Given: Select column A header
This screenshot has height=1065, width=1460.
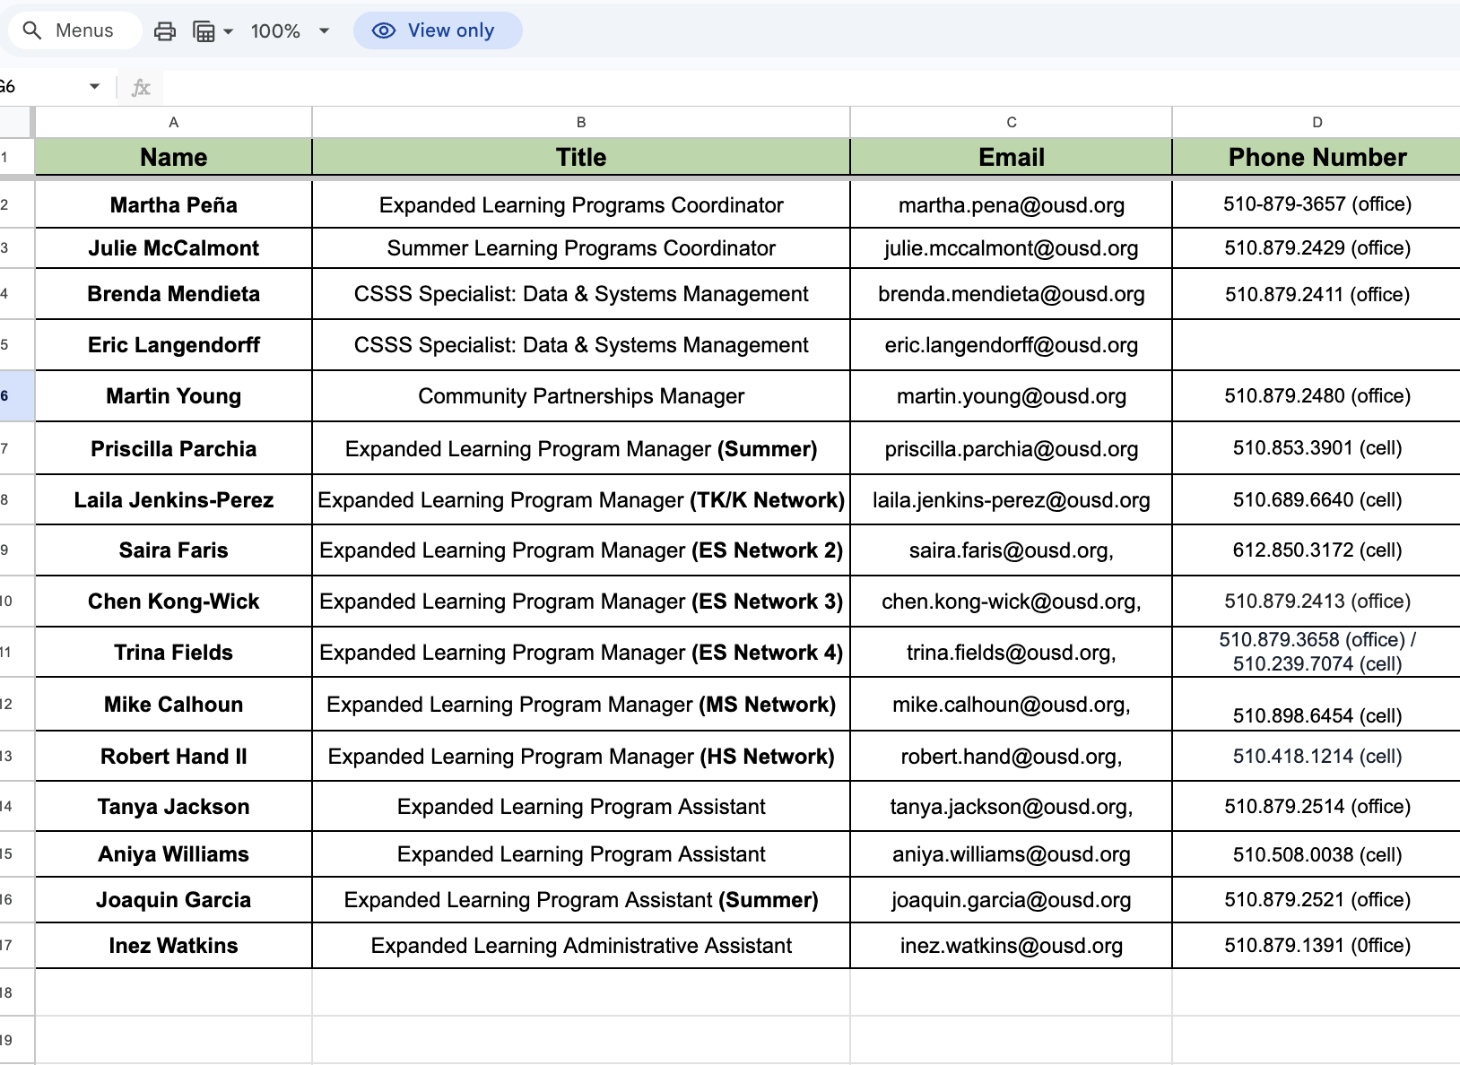Looking at the screenshot, I should [174, 122].
